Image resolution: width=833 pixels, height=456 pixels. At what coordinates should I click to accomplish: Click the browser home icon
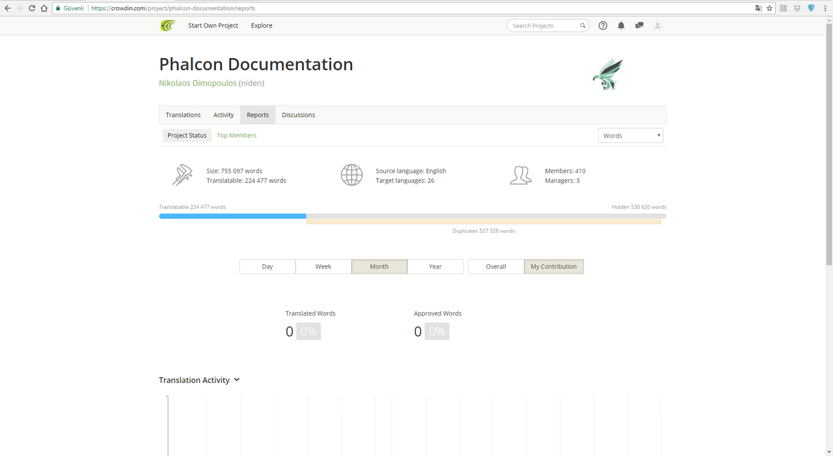point(44,8)
